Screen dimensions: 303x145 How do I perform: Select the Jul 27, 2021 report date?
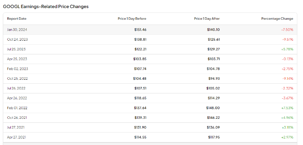16,127
